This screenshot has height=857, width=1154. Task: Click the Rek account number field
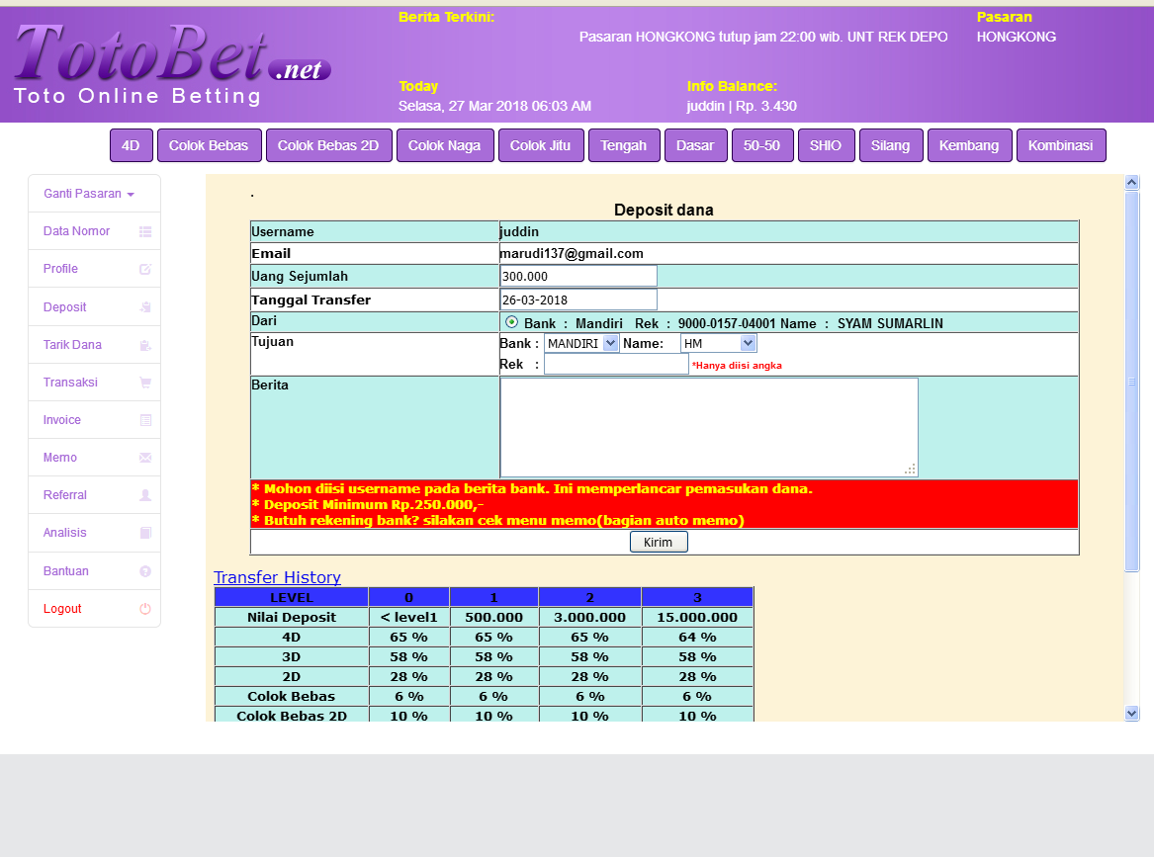616,364
